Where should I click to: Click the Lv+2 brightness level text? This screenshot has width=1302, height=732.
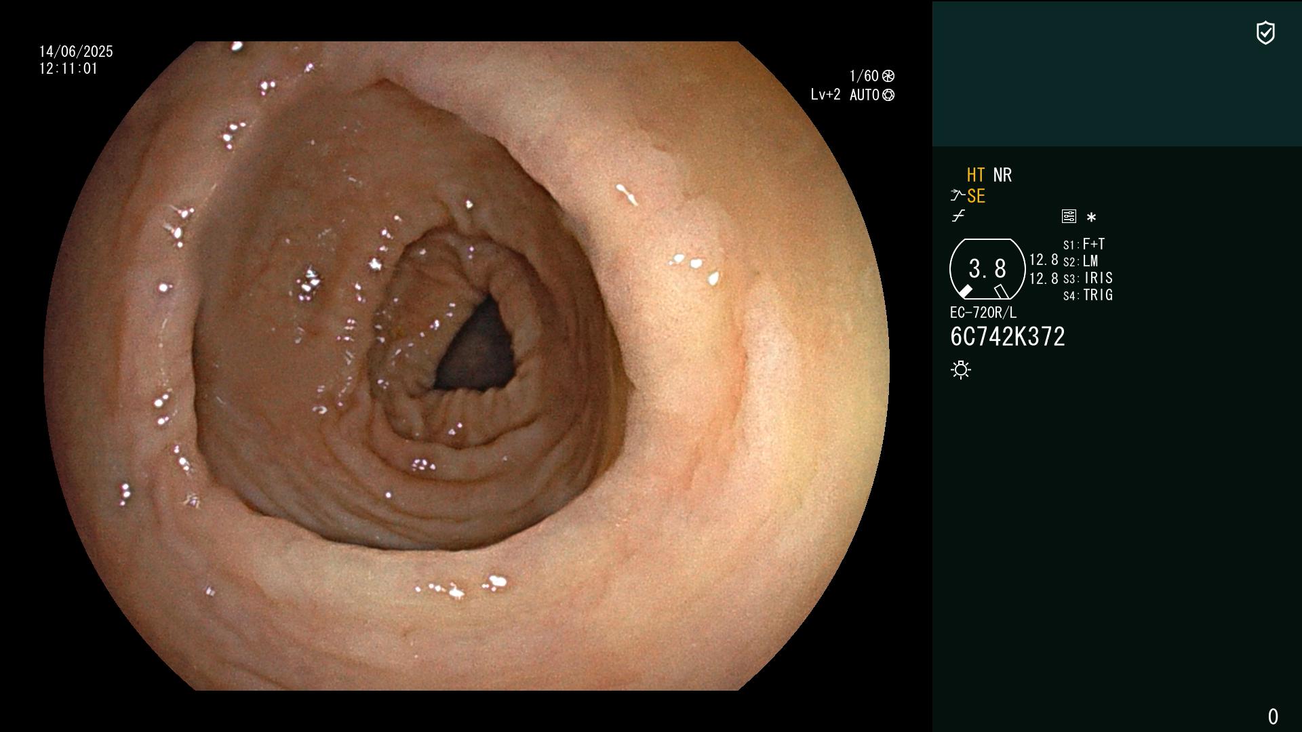point(825,95)
